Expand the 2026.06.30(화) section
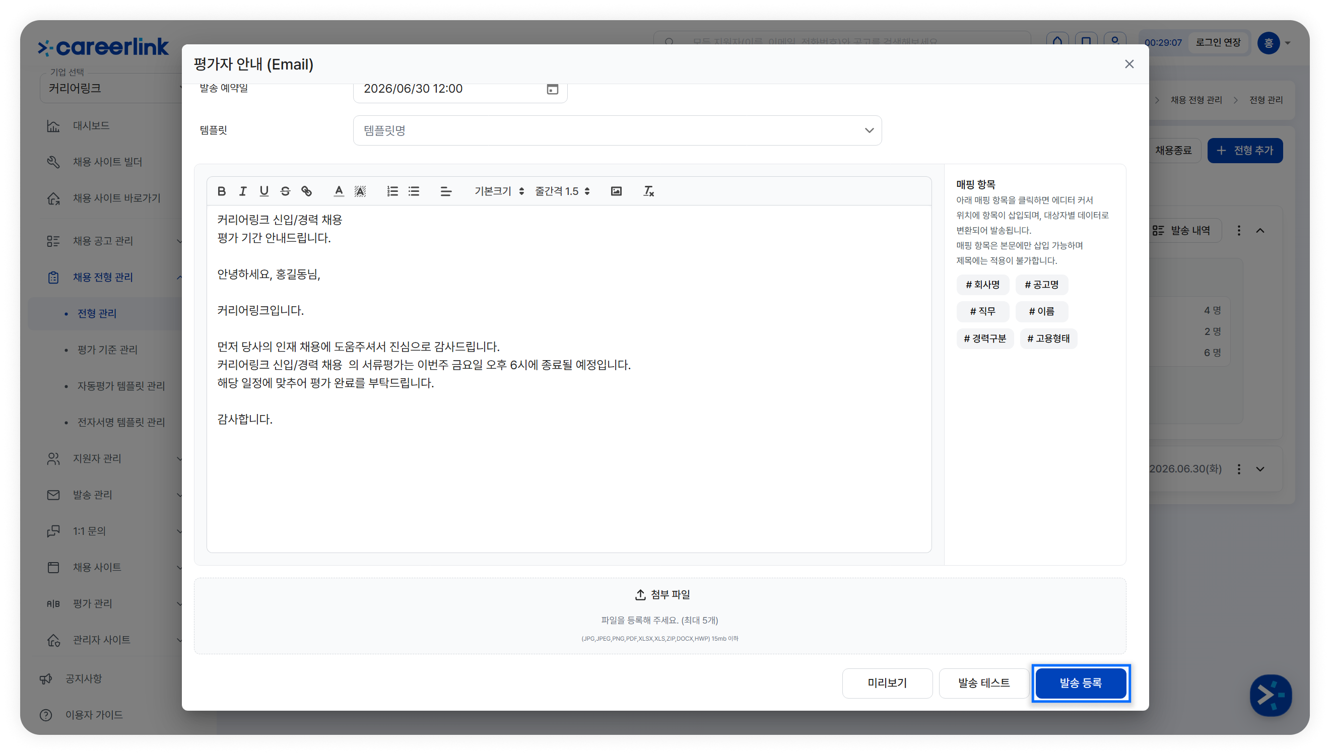Viewport: 1330px width, 755px height. point(1260,469)
